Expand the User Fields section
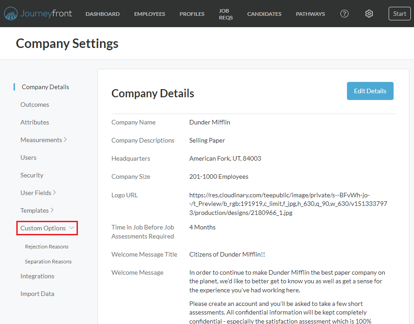The height and width of the screenshot is (324, 414). point(38,193)
